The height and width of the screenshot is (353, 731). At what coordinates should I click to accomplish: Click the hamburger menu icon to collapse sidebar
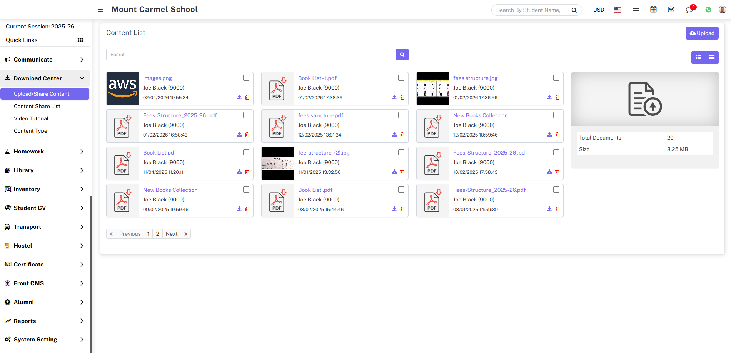100,10
